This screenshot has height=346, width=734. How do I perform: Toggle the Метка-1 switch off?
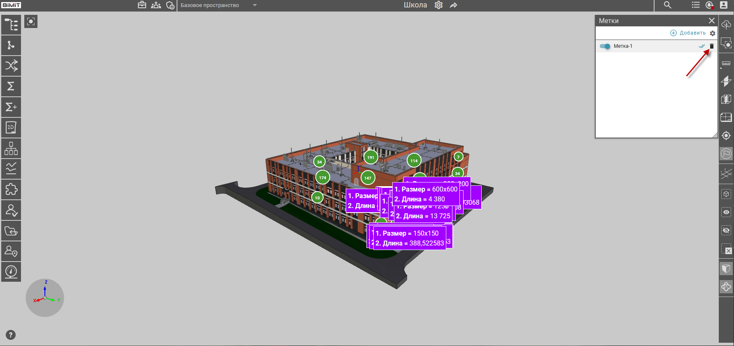pyautogui.click(x=605, y=46)
